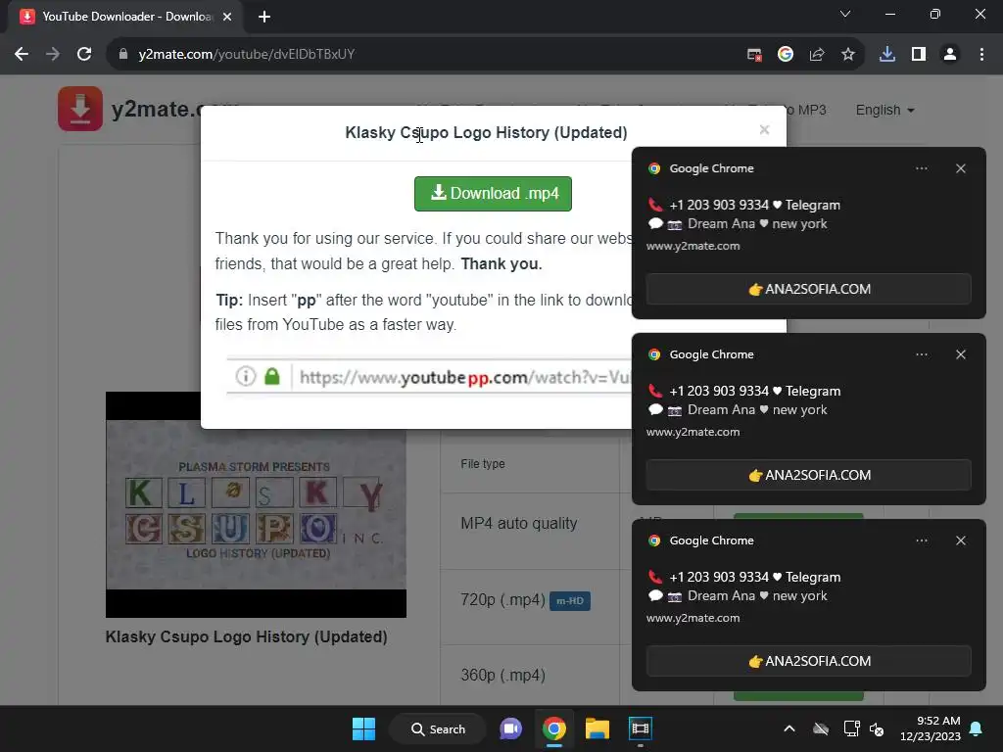
Task: Click ANA2SOFIA.COM in the third notification
Action: coord(808,661)
